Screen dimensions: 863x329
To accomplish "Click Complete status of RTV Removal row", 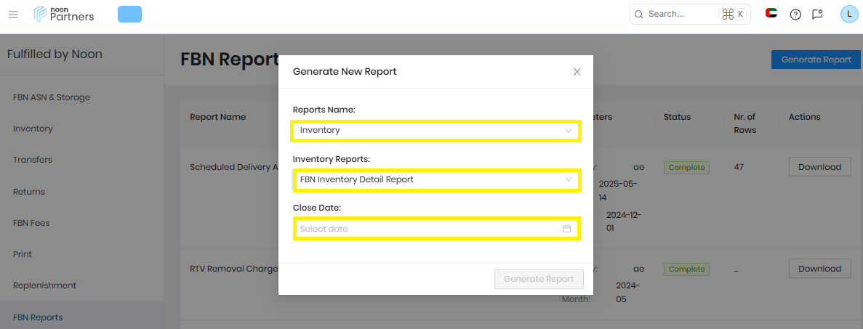I will [686, 269].
